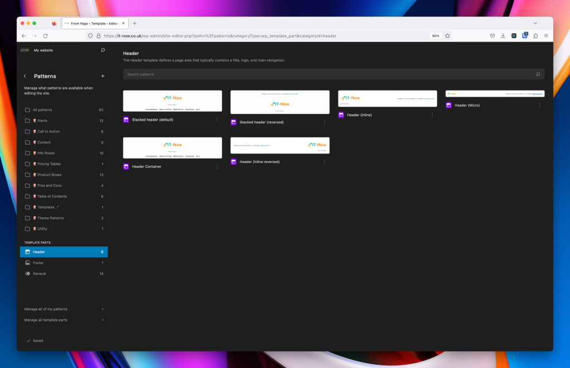This screenshot has width=570, height=368.
Task: Open the Bitwarden shield extension icon
Action: coord(524,35)
